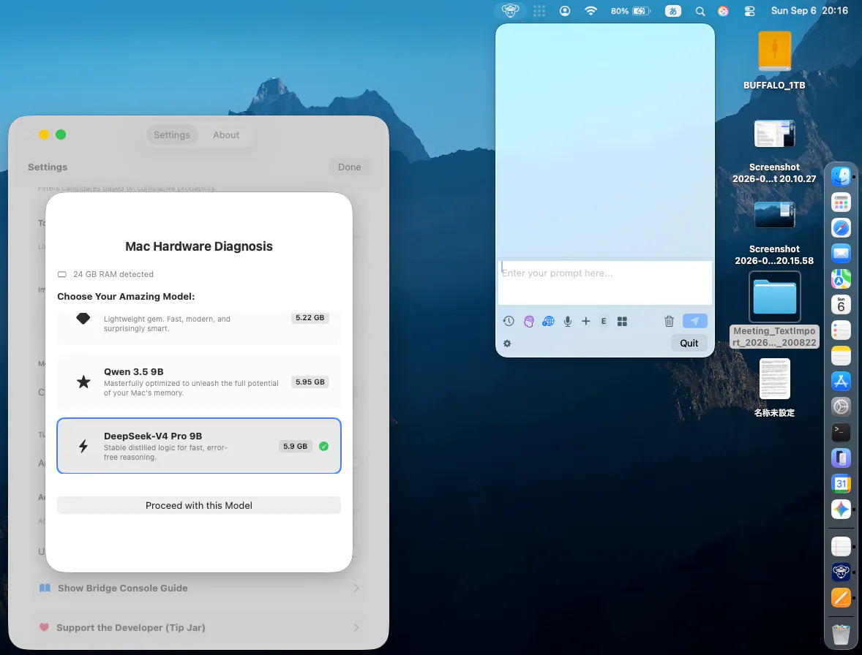This screenshot has width=862, height=655.
Task: Select the DeepSeek-V4 Pro 9B model card
Action: pyautogui.click(x=199, y=446)
